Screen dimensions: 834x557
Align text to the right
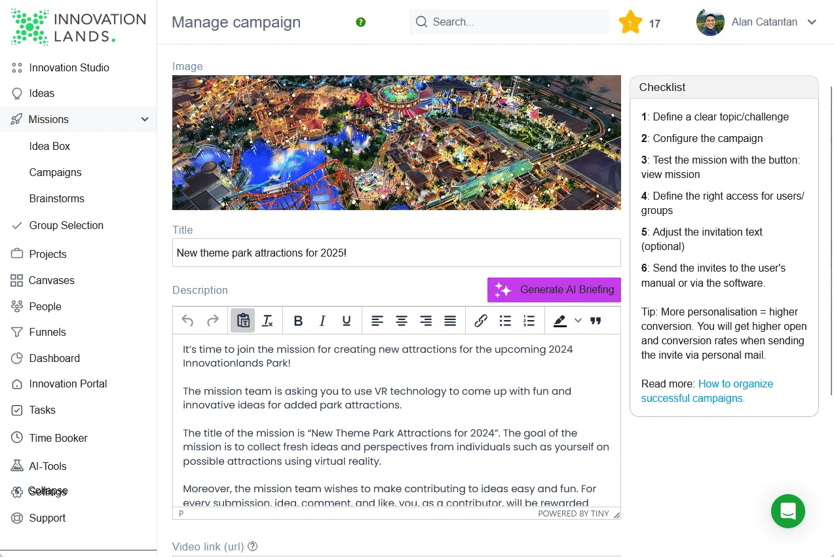[x=426, y=321]
